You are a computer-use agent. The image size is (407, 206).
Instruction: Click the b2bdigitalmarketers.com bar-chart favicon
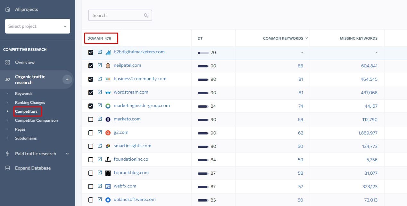tap(108, 52)
